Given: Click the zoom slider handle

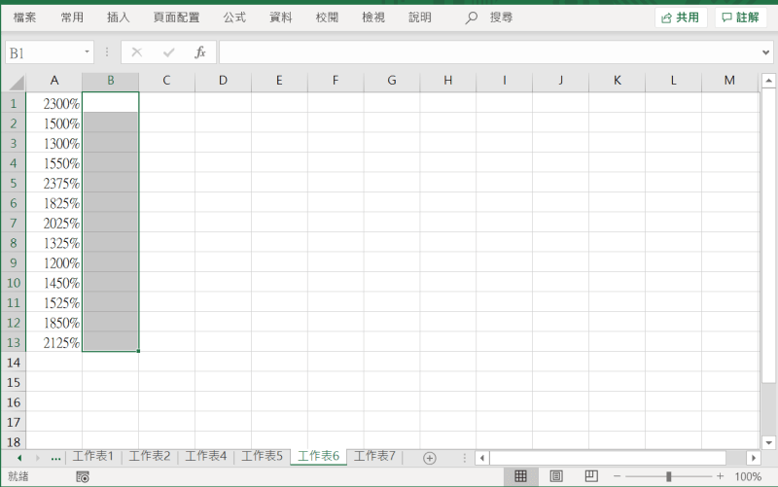Looking at the screenshot, I should point(668,476).
